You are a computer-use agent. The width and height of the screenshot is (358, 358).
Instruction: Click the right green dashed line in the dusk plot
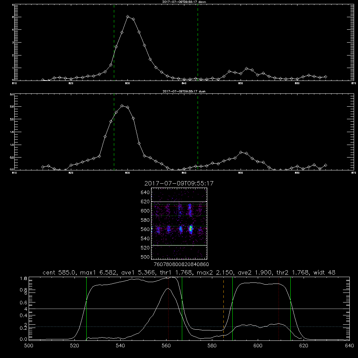tap(198, 132)
